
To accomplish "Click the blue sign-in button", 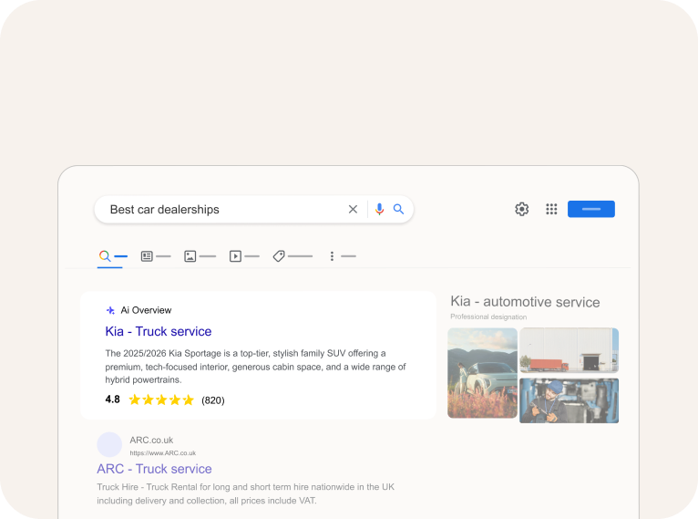I will 591,209.
